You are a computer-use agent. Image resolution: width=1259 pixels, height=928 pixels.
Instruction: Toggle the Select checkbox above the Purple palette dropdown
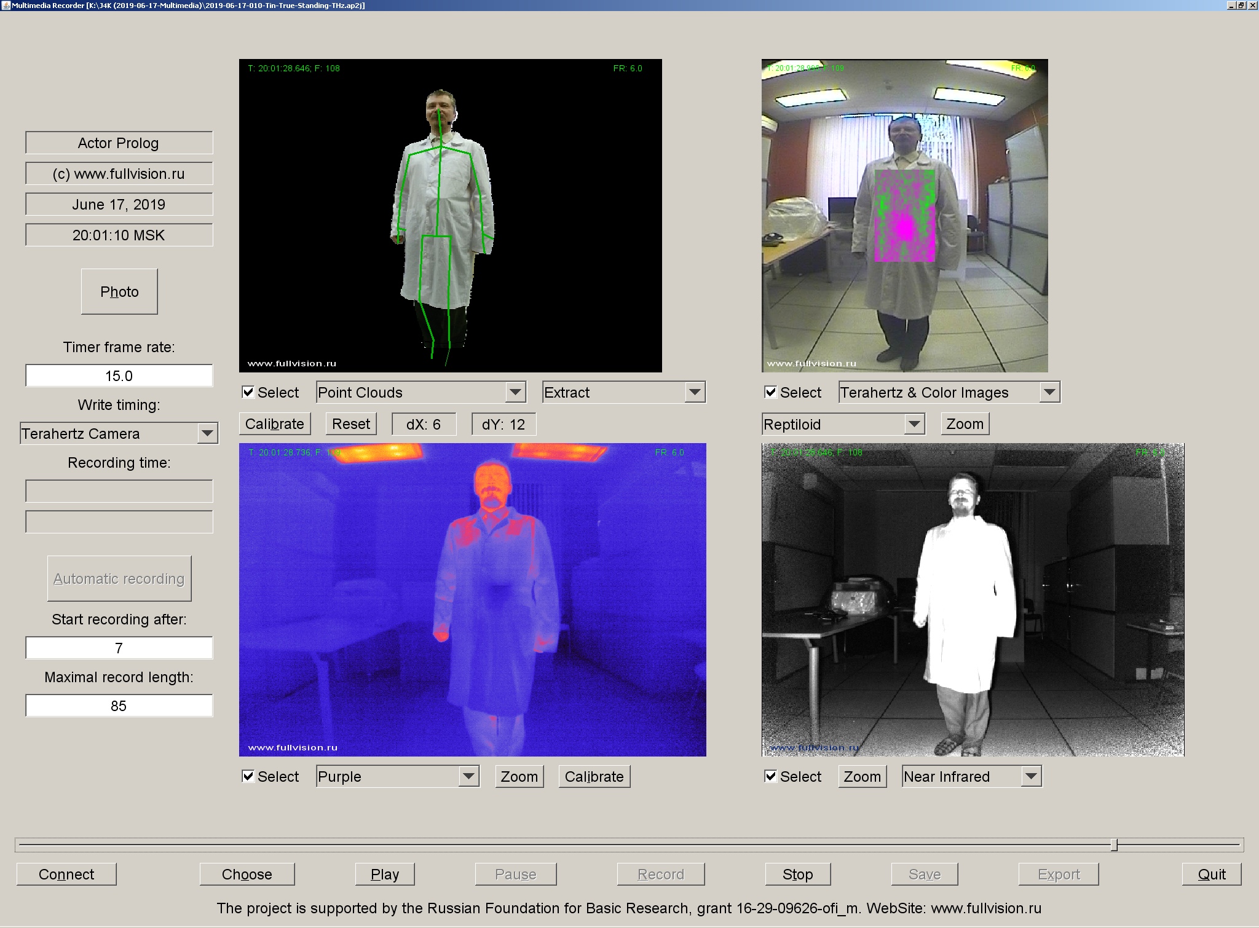point(248,776)
